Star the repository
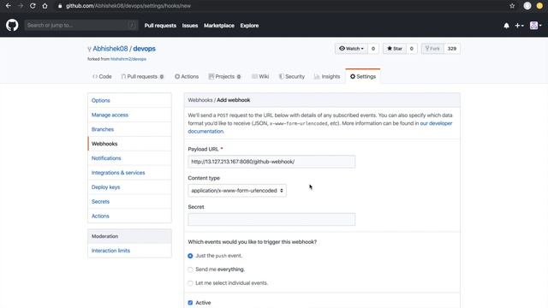 click(395, 49)
